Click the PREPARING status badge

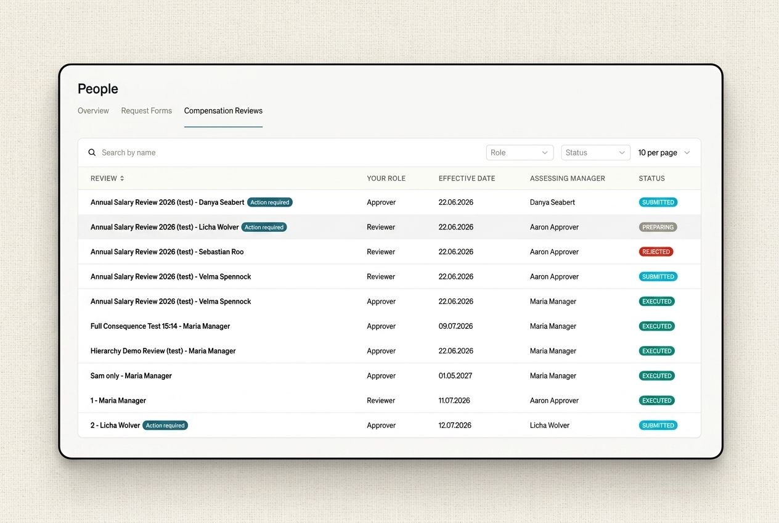coord(658,227)
